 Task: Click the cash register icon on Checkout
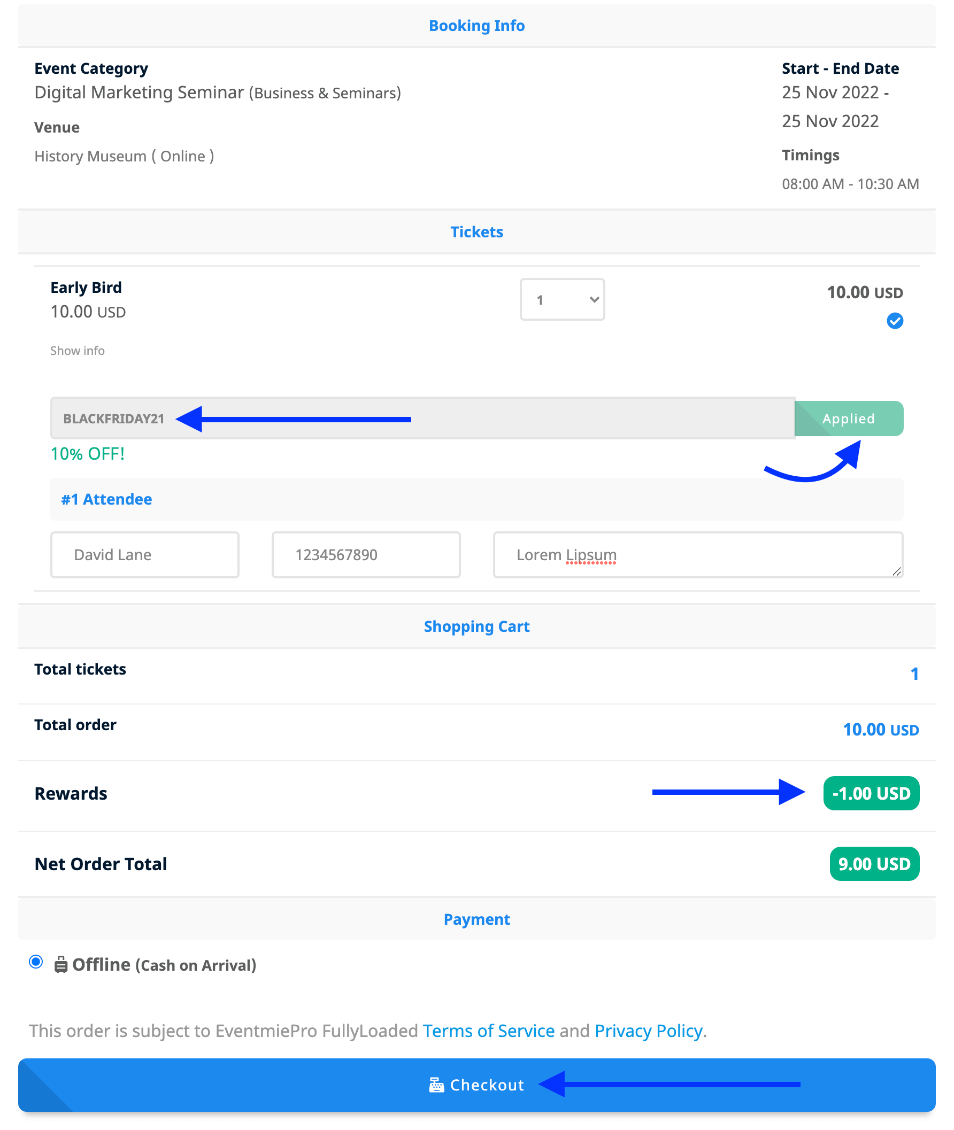[x=436, y=1085]
